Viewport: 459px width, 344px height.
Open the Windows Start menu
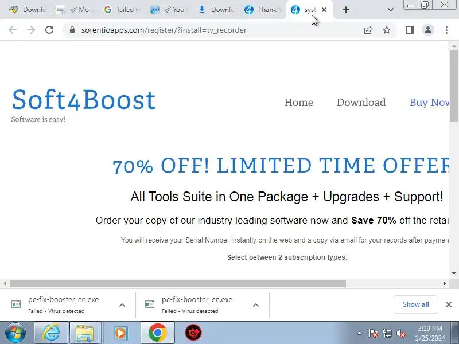pyautogui.click(x=15, y=333)
